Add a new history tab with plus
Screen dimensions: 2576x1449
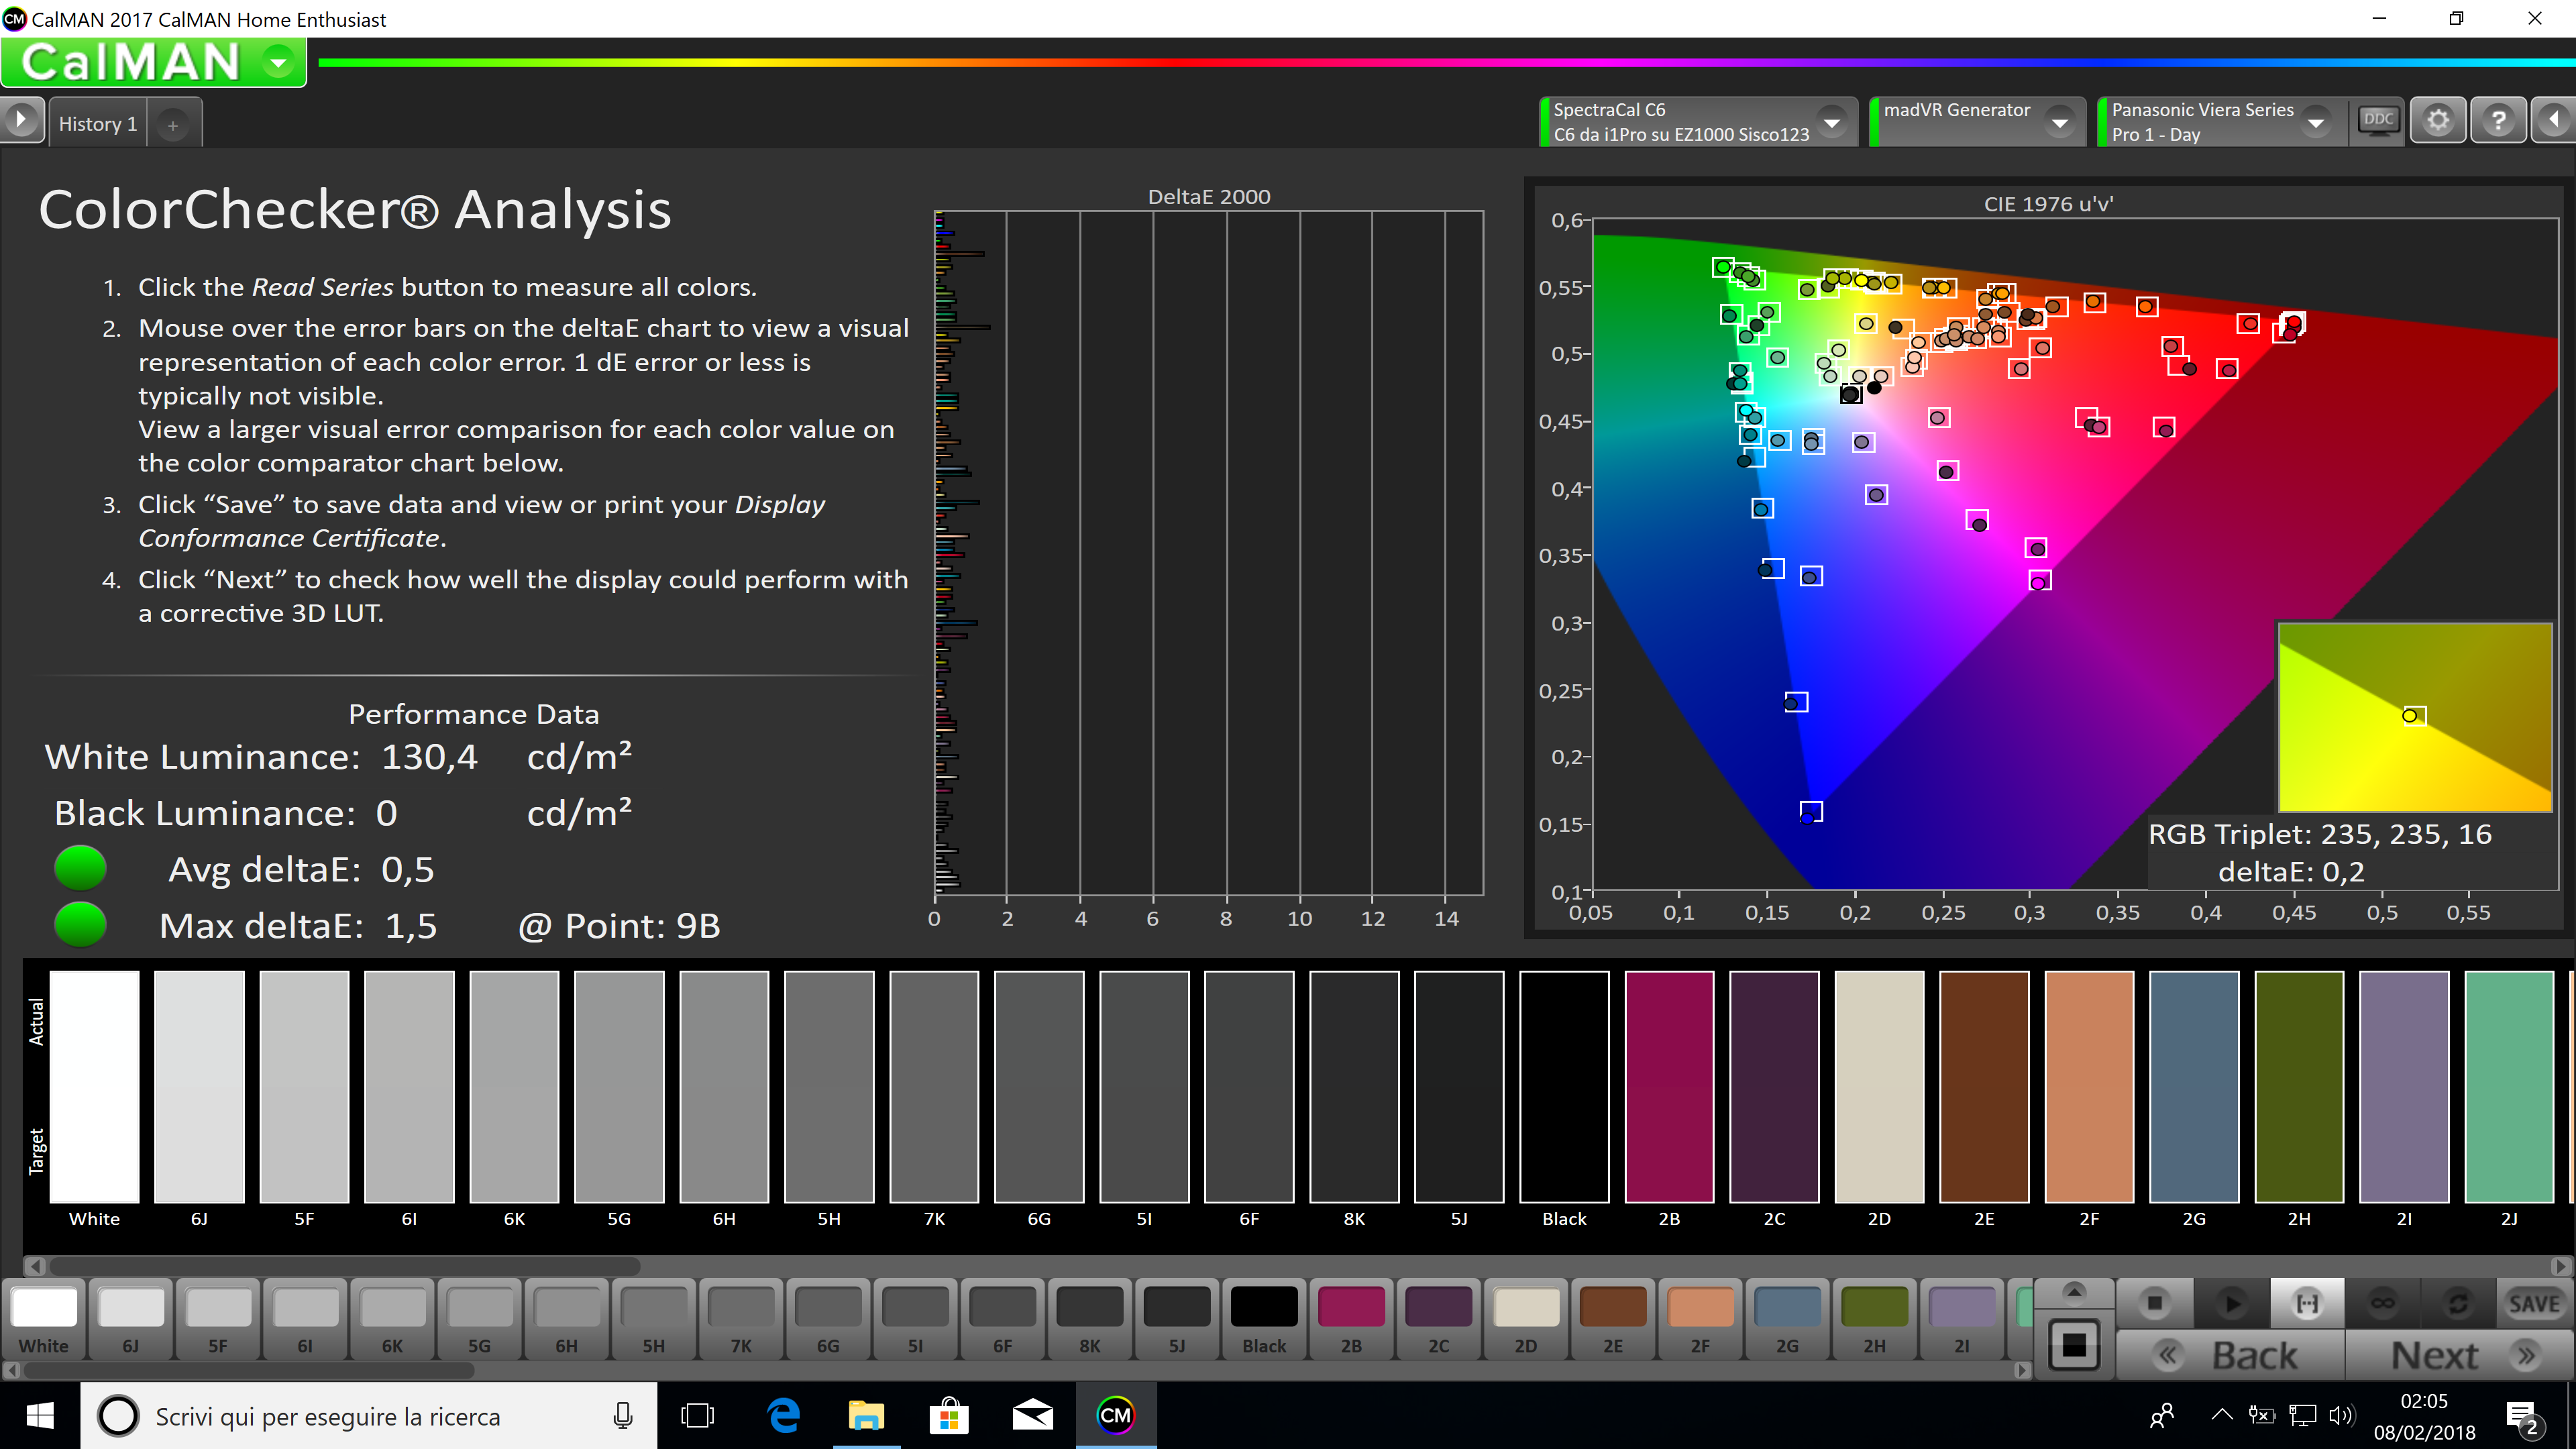click(173, 125)
